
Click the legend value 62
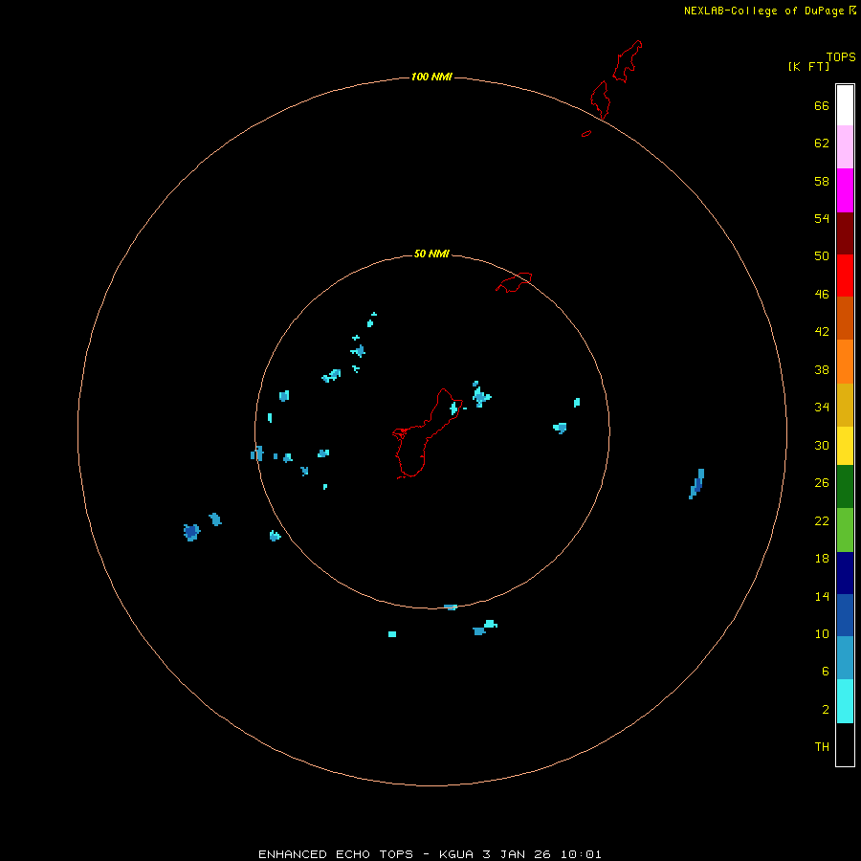pos(822,143)
